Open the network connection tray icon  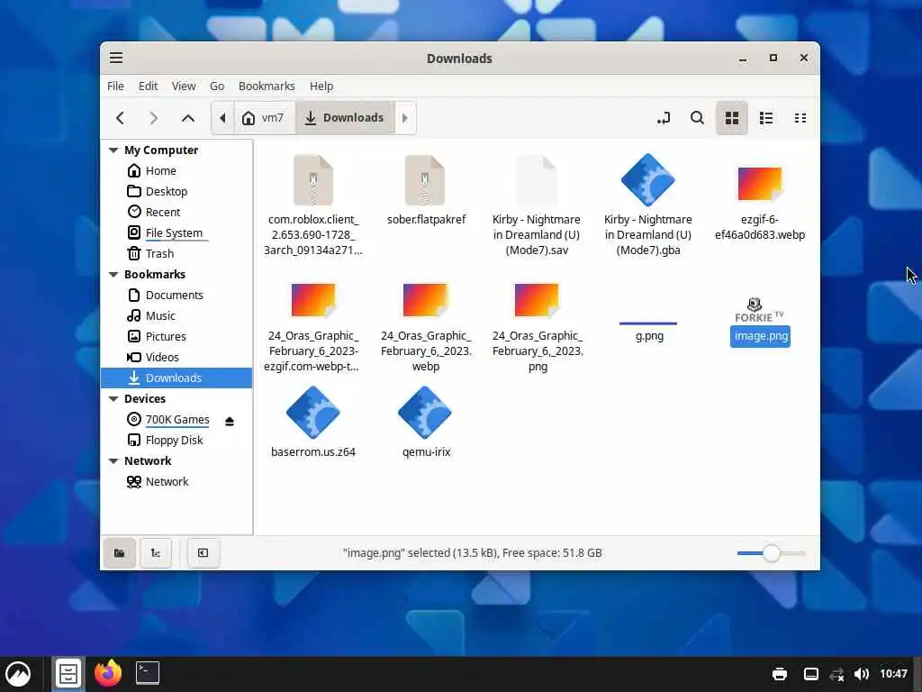click(x=836, y=674)
